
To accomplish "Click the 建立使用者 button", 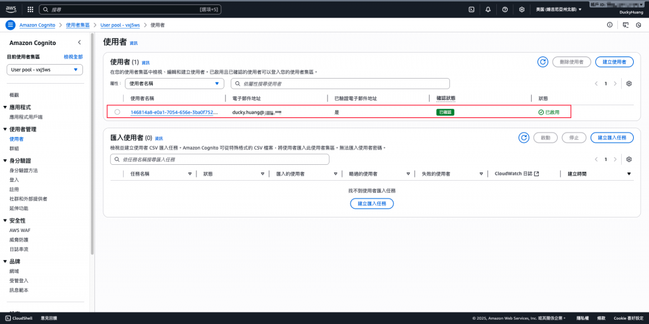I will (x=614, y=62).
